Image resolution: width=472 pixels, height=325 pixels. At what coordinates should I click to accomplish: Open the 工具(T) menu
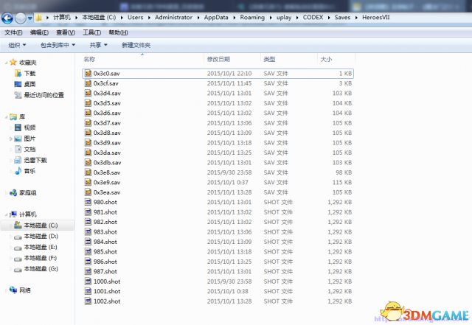point(91,32)
